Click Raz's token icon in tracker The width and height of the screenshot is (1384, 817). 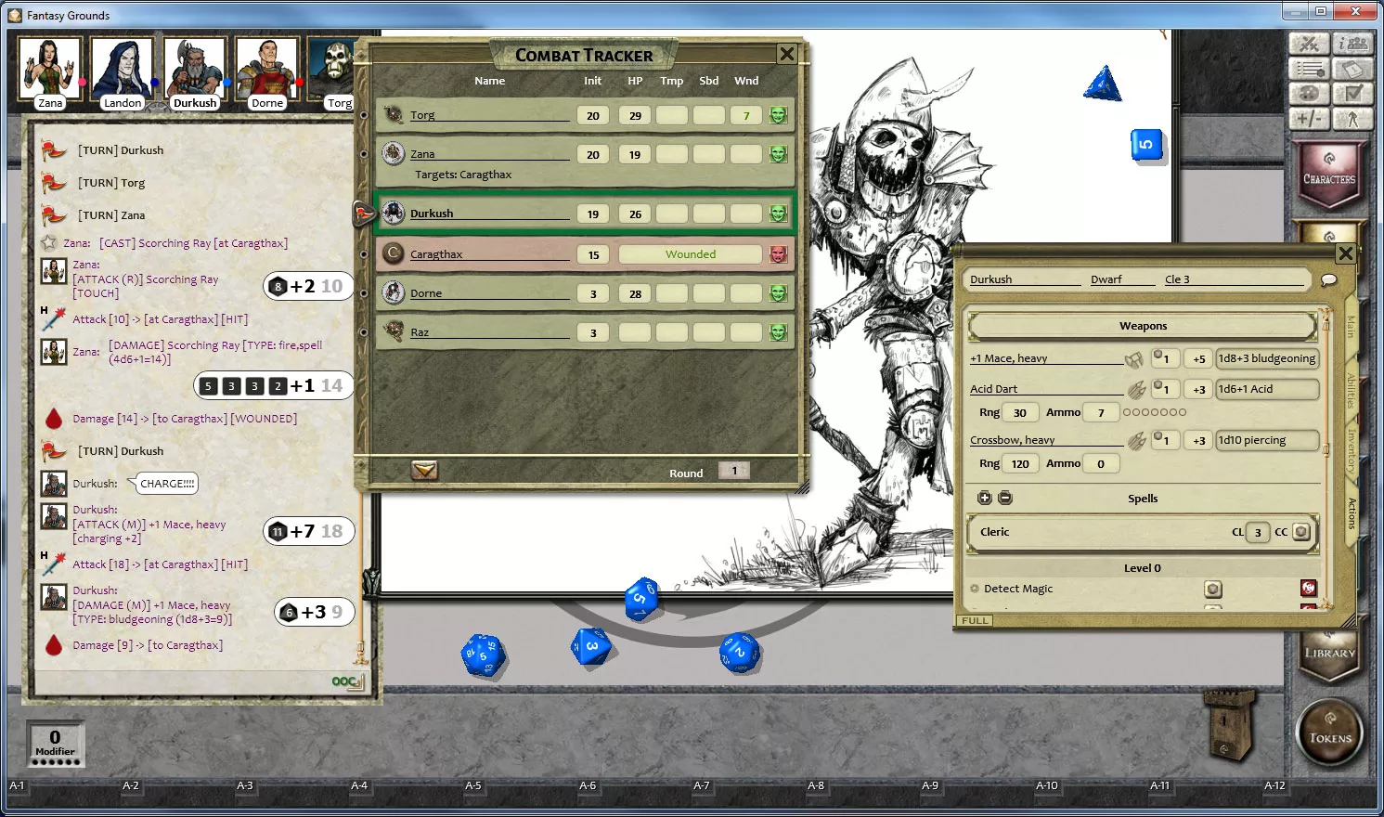(x=394, y=331)
